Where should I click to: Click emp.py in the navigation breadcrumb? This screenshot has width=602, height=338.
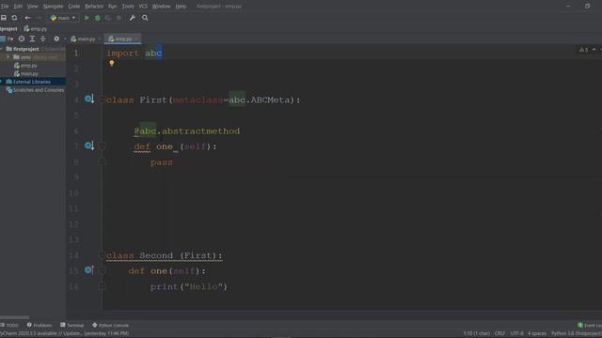pyautogui.click(x=36, y=29)
